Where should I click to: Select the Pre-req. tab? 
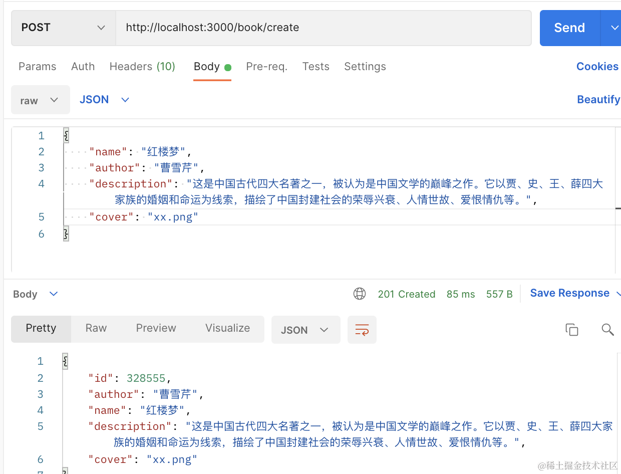point(266,67)
